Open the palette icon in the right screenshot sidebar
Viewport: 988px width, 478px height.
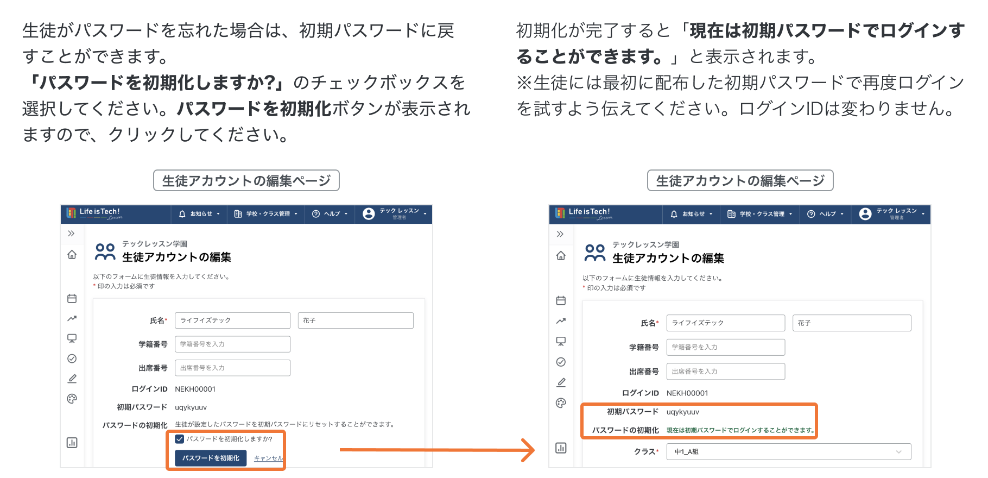pos(561,402)
